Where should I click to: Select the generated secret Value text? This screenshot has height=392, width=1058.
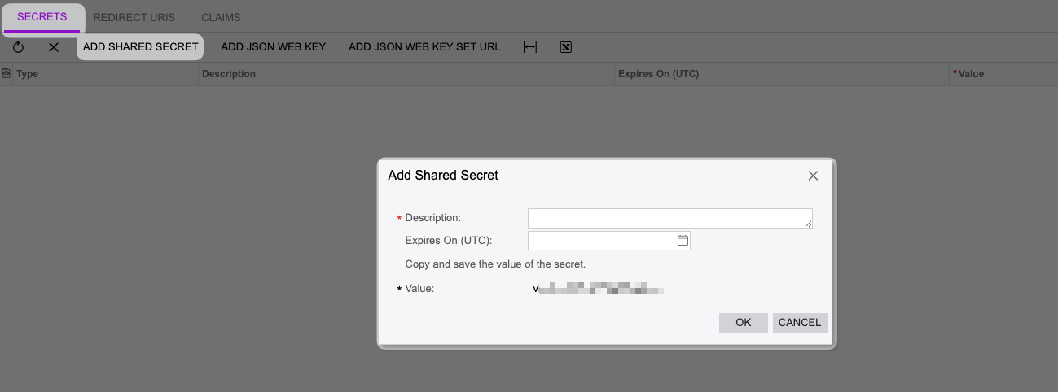(599, 288)
